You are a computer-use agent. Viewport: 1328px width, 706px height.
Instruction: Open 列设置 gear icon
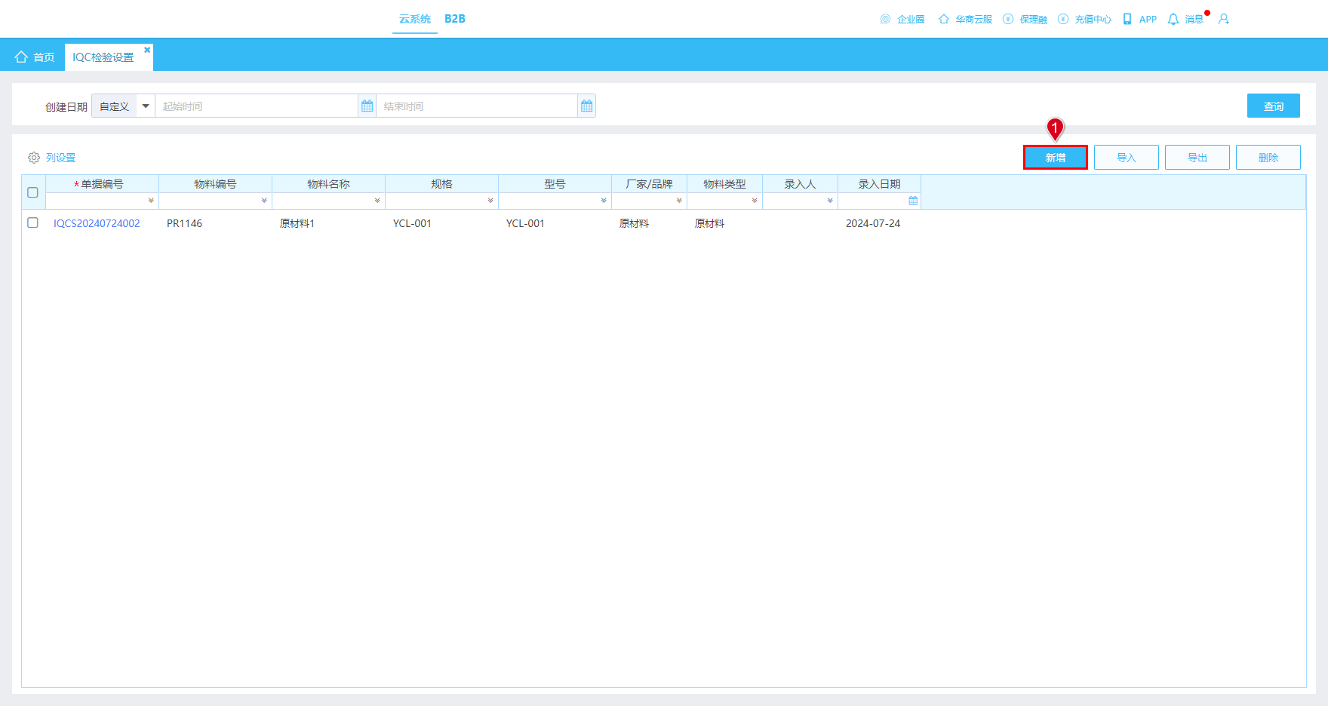34,158
